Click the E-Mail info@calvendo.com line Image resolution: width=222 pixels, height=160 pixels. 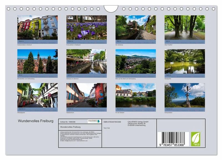pyautogui.click(x=74, y=141)
